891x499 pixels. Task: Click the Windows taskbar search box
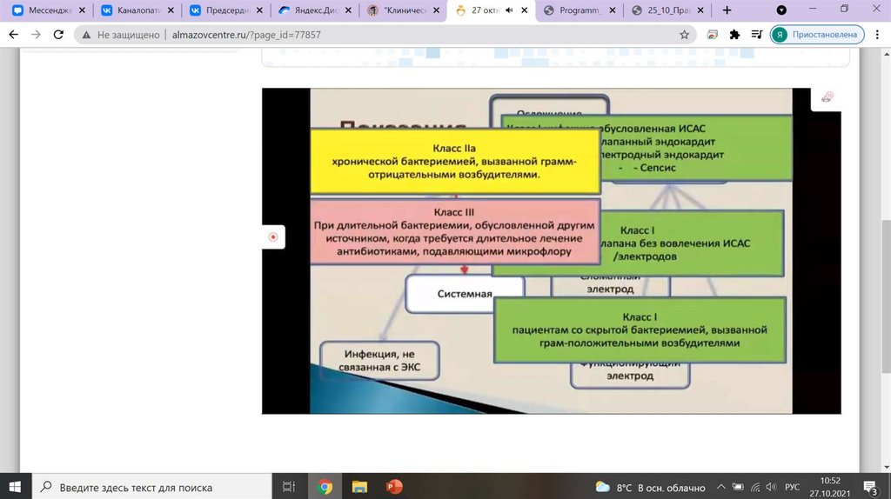[x=151, y=487]
